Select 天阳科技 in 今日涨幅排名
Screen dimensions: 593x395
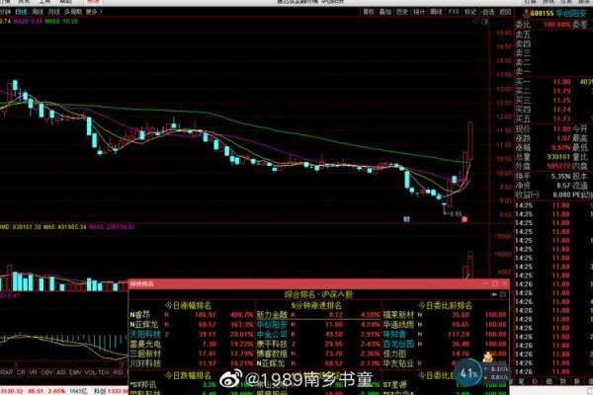[145, 334]
